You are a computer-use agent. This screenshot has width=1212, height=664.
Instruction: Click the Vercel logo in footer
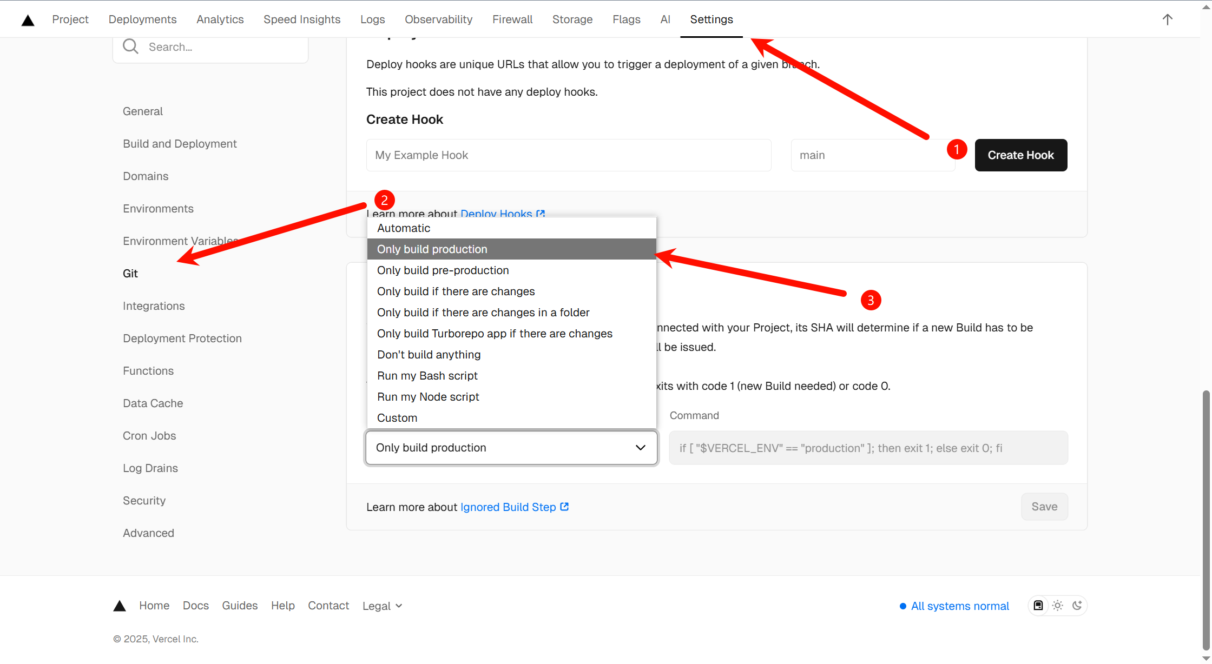(120, 606)
